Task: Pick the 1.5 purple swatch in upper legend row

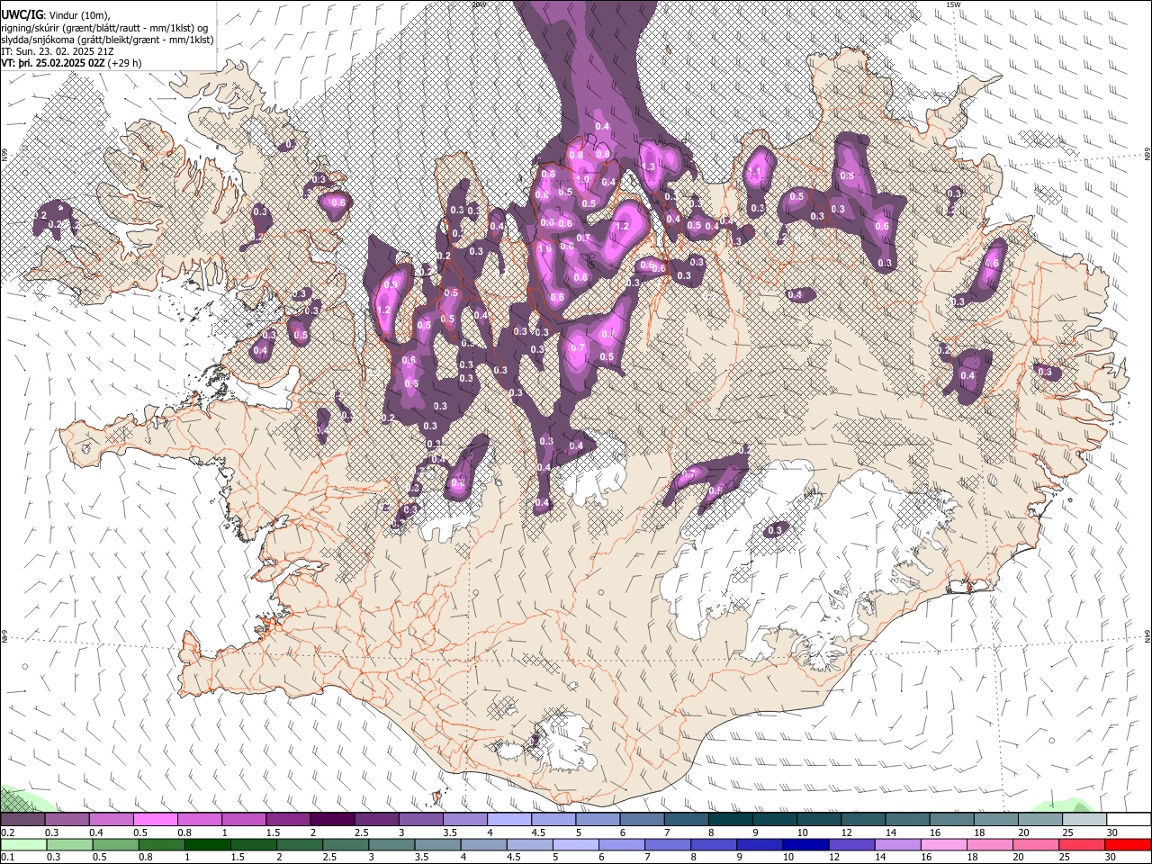Action: pyautogui.click(x=288, y=820)
